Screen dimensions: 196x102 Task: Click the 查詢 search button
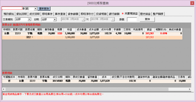click(147, 19)
